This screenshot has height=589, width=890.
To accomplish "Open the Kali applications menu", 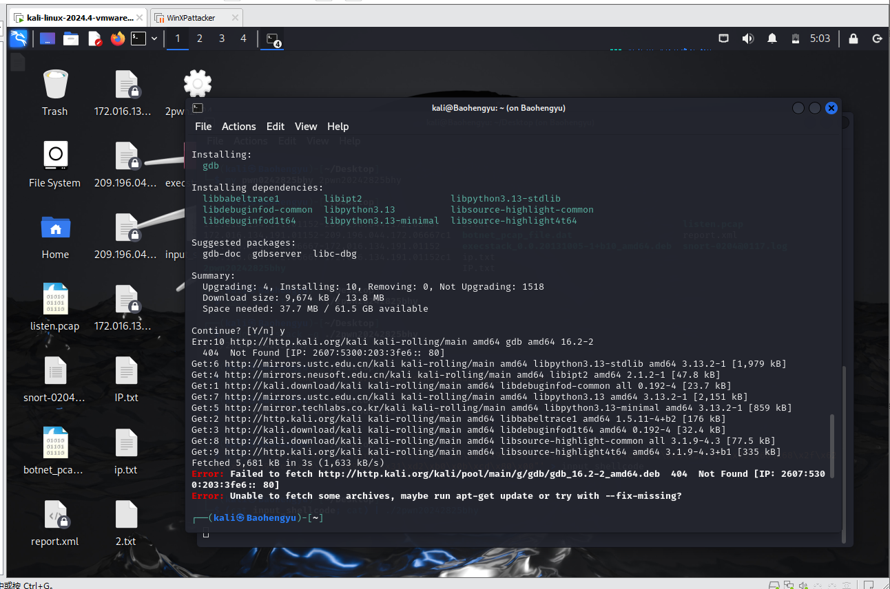I will pyautogui.click(x=19, y=39).
